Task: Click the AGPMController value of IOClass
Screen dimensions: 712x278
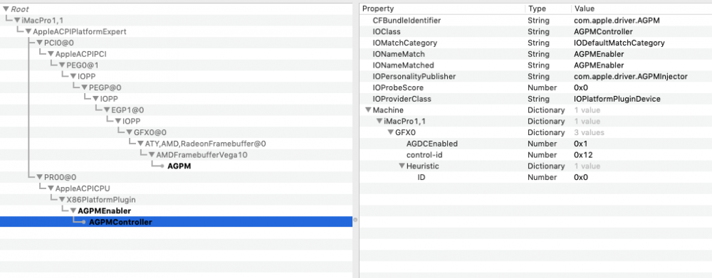Action: click(x=604, y=32)
